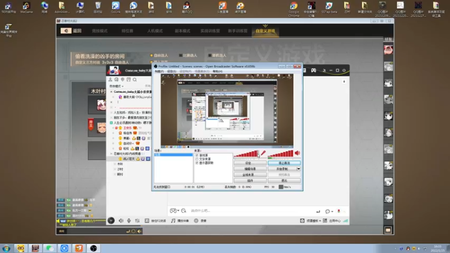
Task: Open gamepad dropdown arrow beside chat input
Action: (178, 210)
